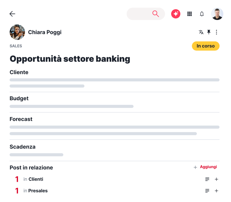Click the plus icon in Presales row

216,191
